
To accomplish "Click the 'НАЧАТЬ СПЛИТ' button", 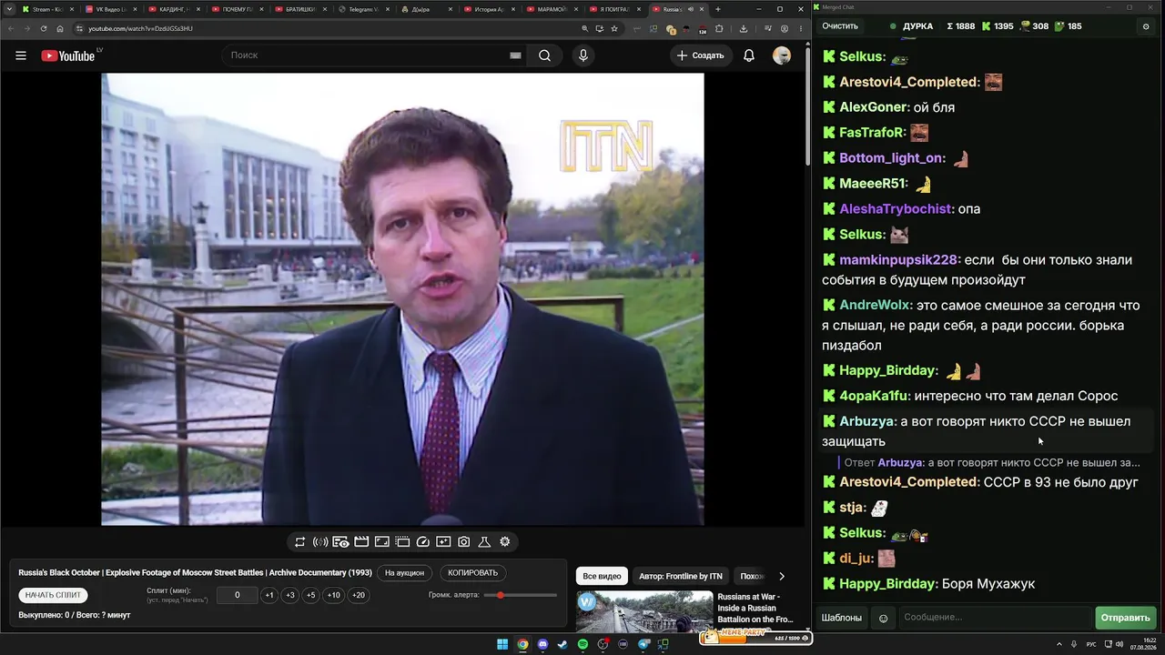I will [x=53, y=595].
